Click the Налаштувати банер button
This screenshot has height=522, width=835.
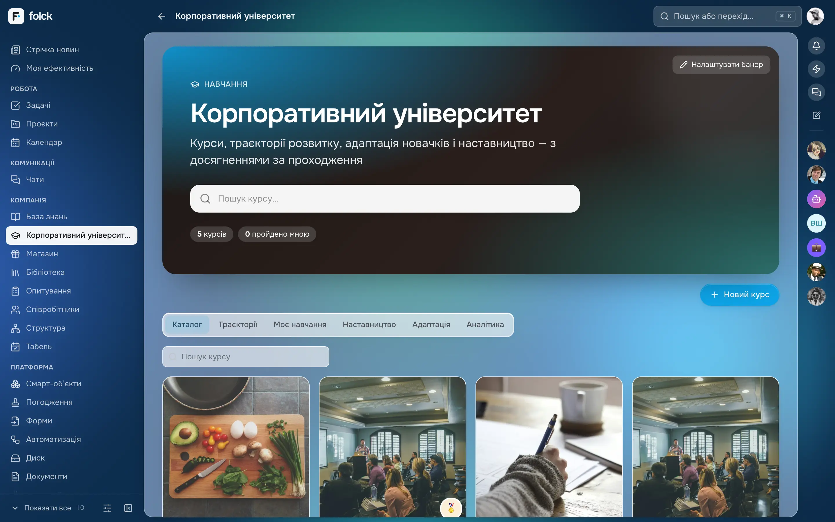[721, 65]
